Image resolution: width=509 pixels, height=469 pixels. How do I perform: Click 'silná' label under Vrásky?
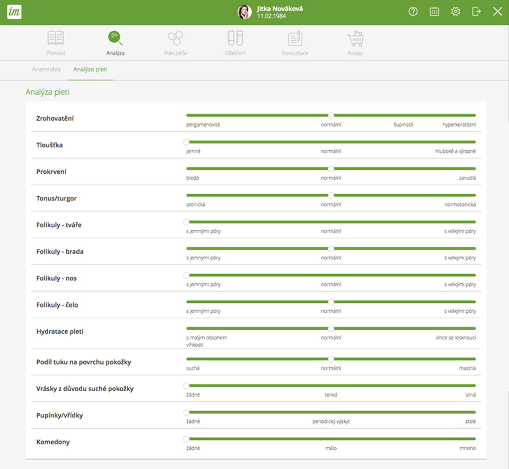point(471,395)
